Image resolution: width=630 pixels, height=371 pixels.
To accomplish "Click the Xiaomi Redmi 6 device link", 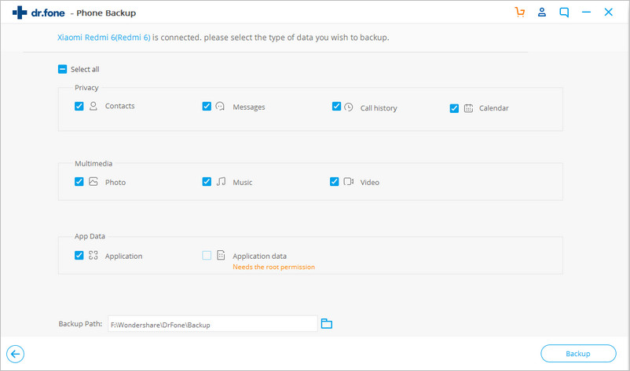I will click(x=104, y=38).
